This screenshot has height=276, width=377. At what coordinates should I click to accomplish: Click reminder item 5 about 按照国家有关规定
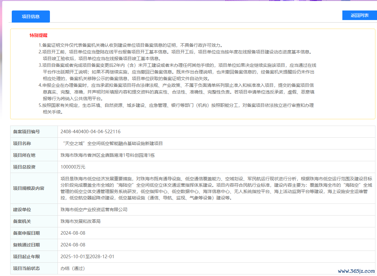click(x=176, y=105)
